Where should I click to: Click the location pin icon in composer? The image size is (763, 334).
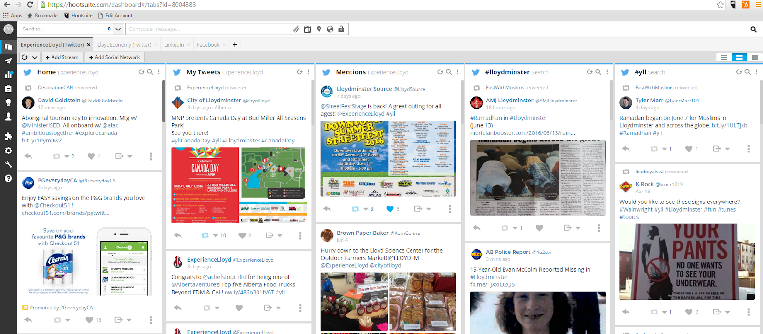pyautogui.click(x=319, y=29)
